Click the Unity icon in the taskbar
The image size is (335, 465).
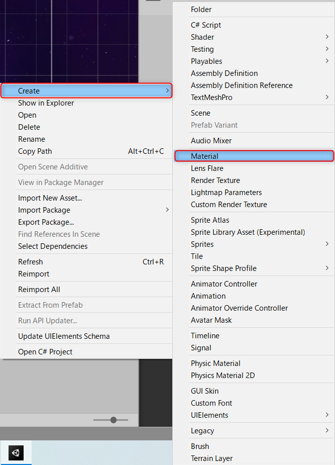coord(16,452)
